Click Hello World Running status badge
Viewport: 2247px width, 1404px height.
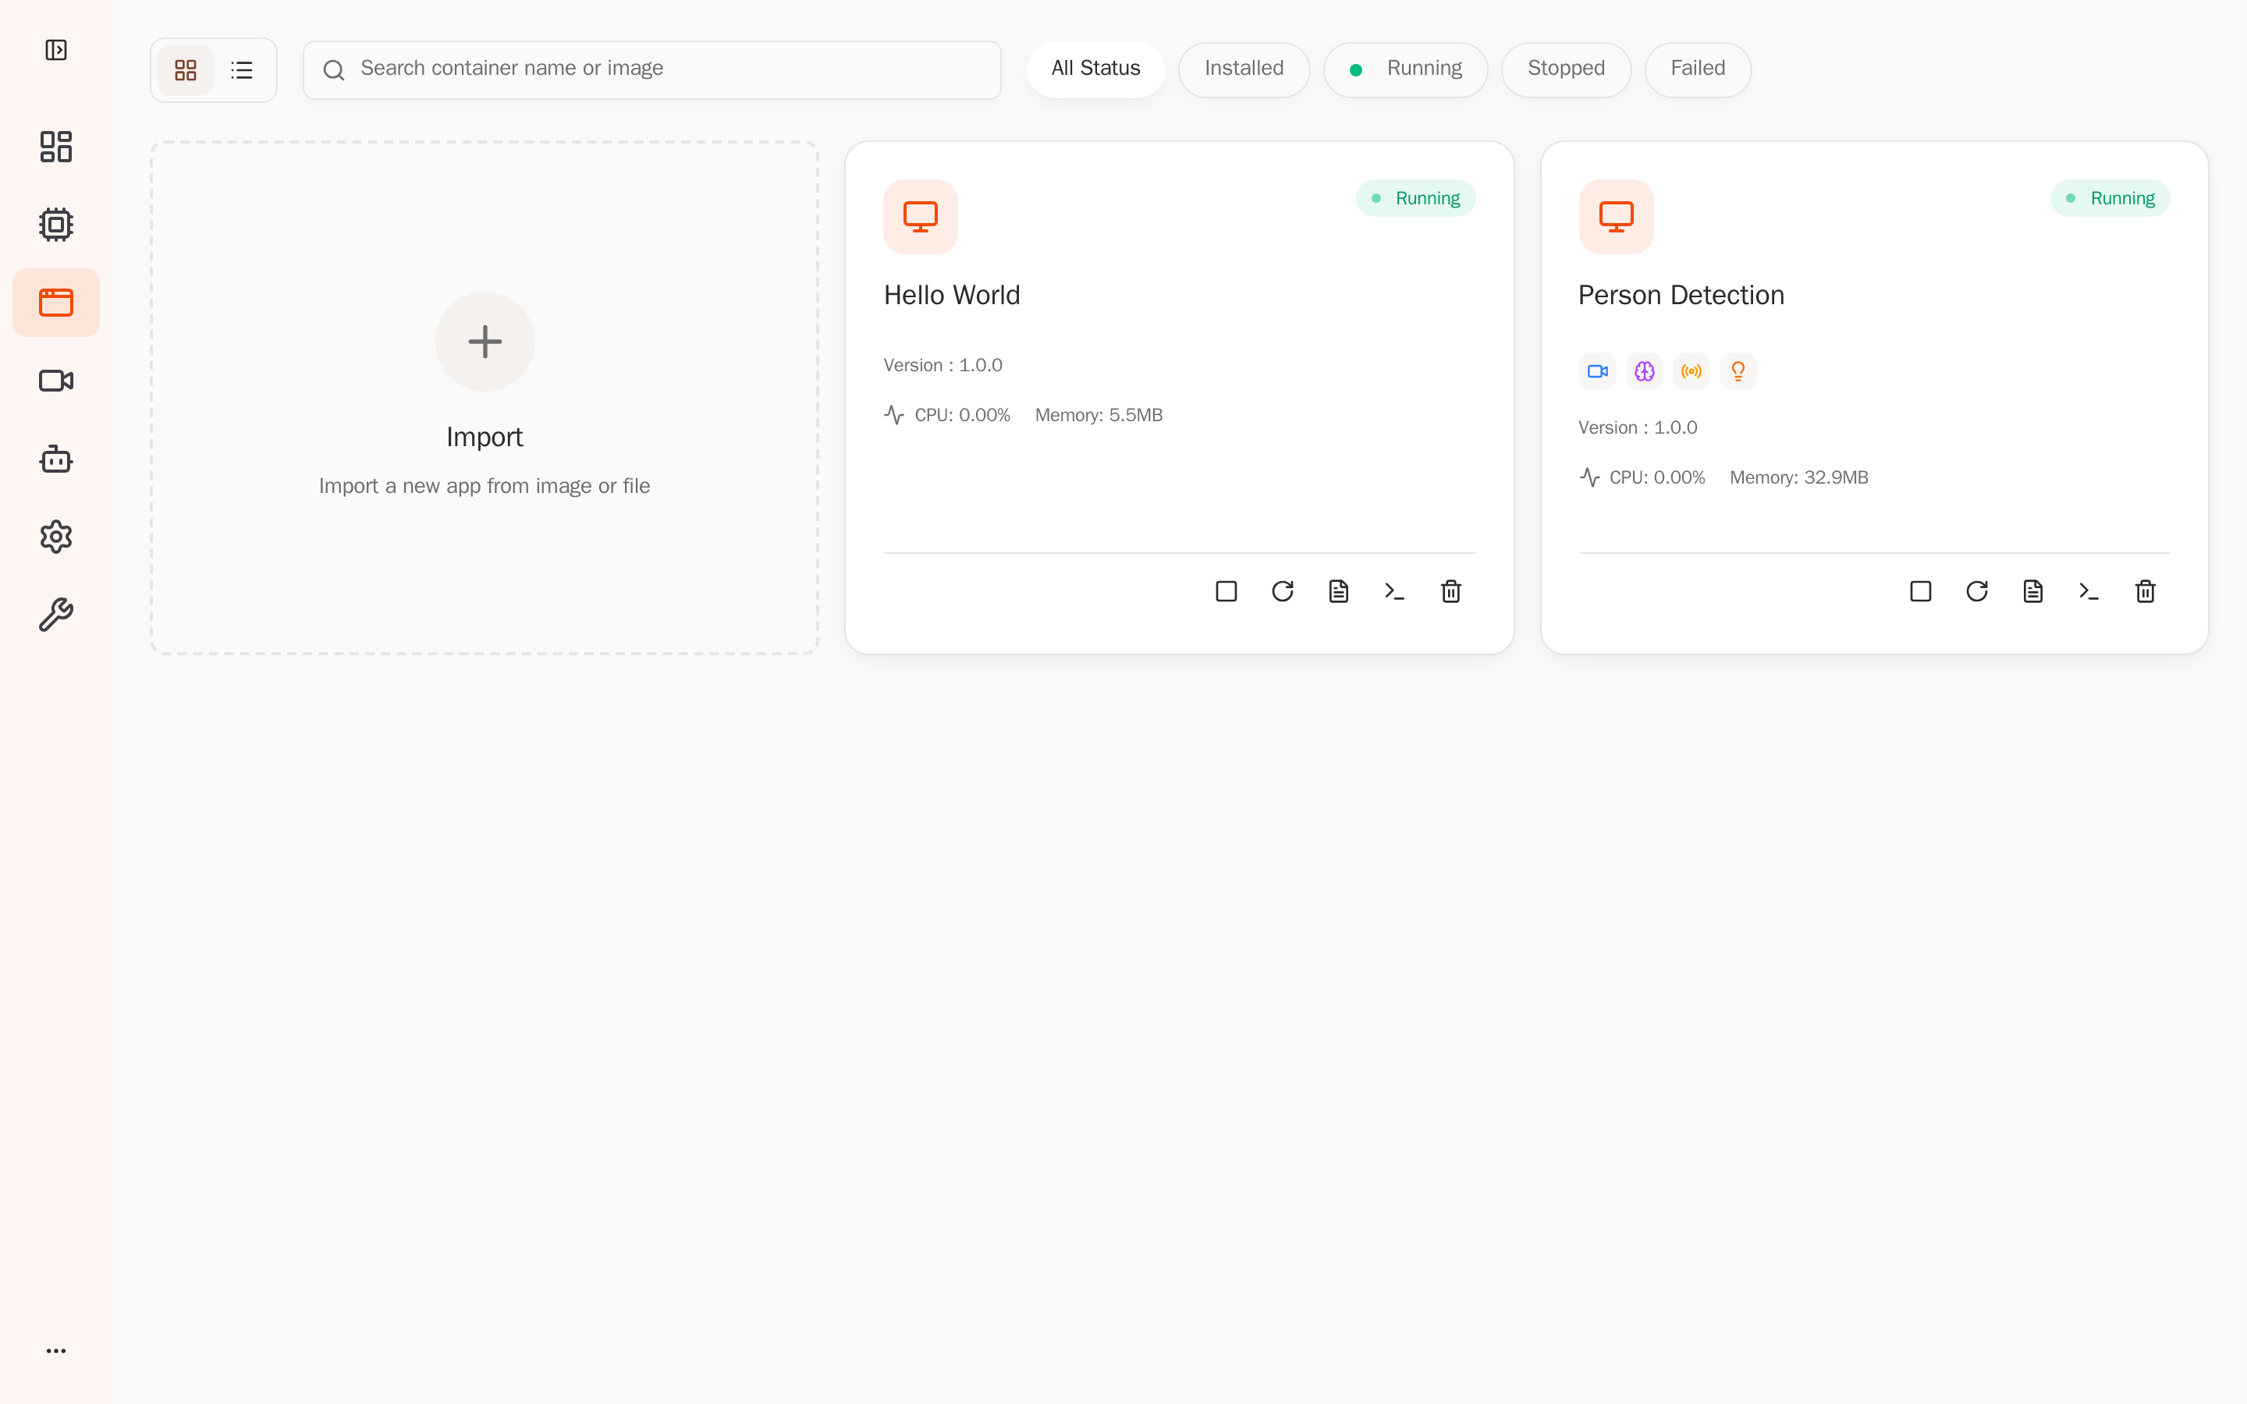point(1415,198)
